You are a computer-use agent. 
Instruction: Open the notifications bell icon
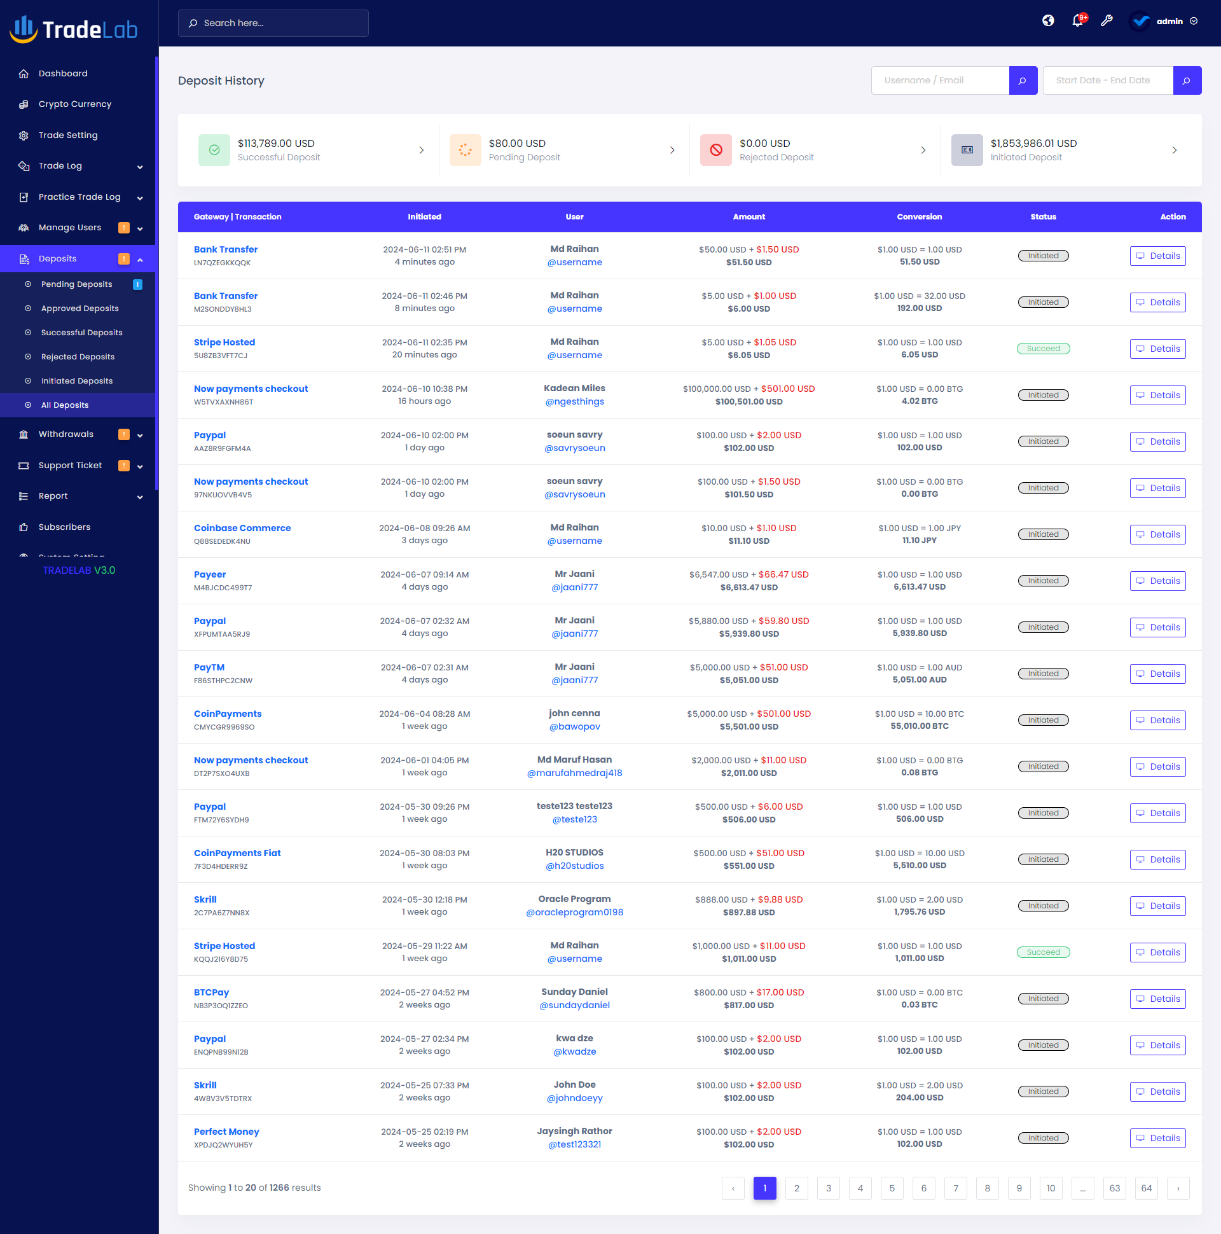[x=1078, y=21]
